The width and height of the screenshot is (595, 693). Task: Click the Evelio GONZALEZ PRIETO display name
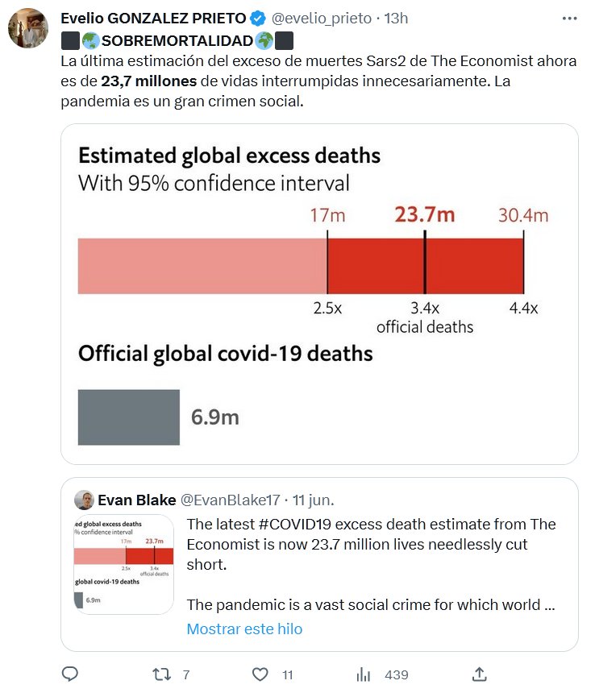153,18
